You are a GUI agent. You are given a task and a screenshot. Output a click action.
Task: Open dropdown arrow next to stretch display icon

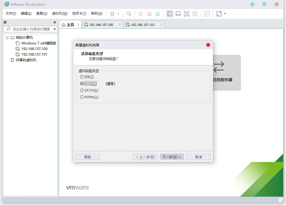(x=225, y=14)
